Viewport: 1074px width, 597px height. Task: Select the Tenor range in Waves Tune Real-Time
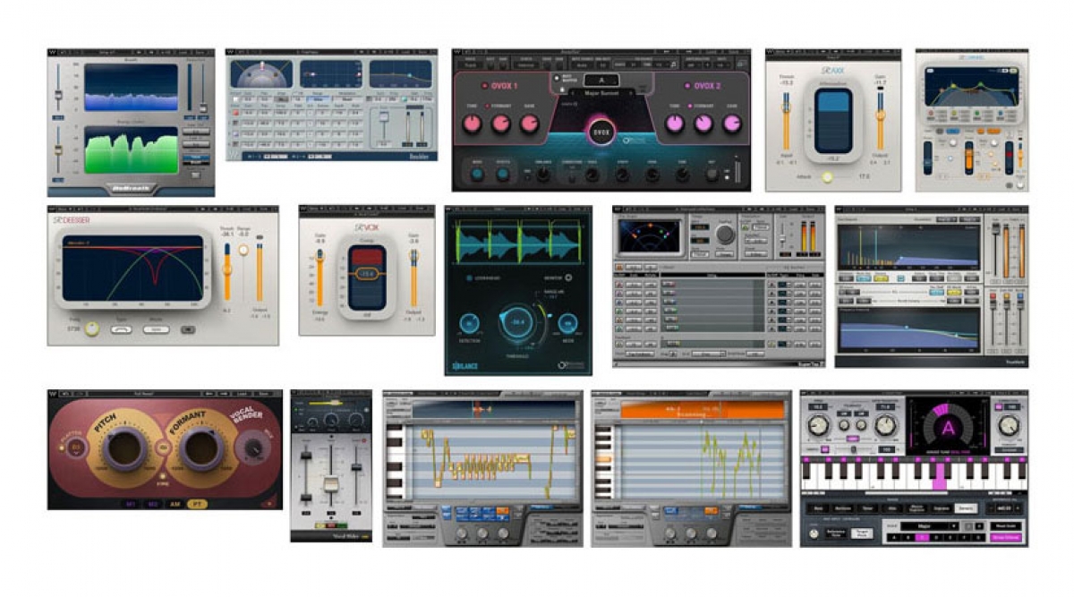[x=866, y=507]
